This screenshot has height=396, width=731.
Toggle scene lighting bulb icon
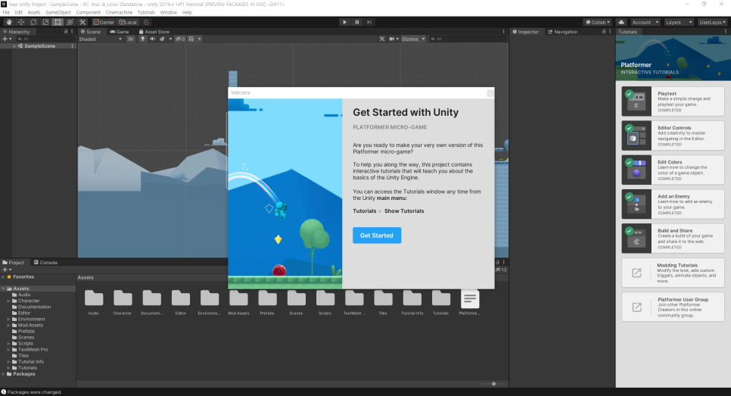coord(143,39)
